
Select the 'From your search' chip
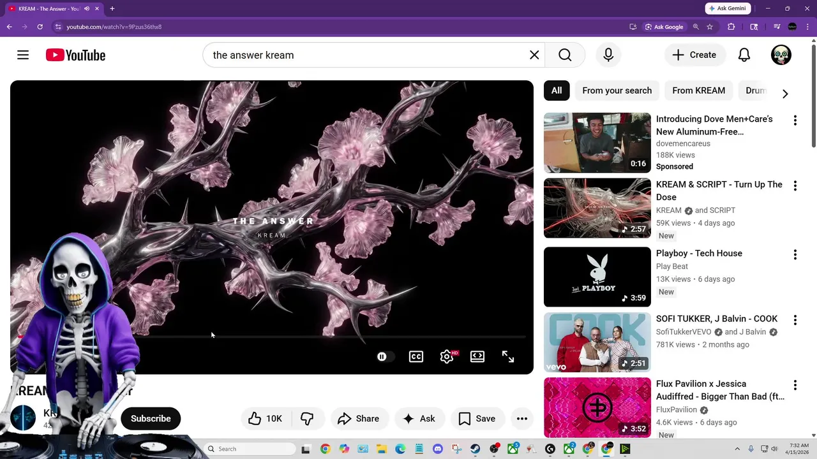pyautogui.click(x=617, y=91)
